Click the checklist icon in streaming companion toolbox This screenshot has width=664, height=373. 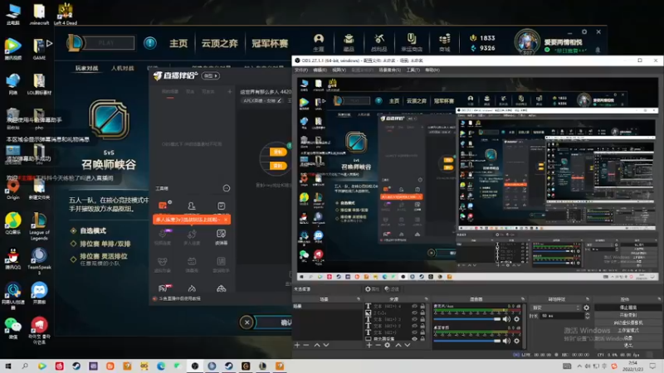click(x=221, y=206)
